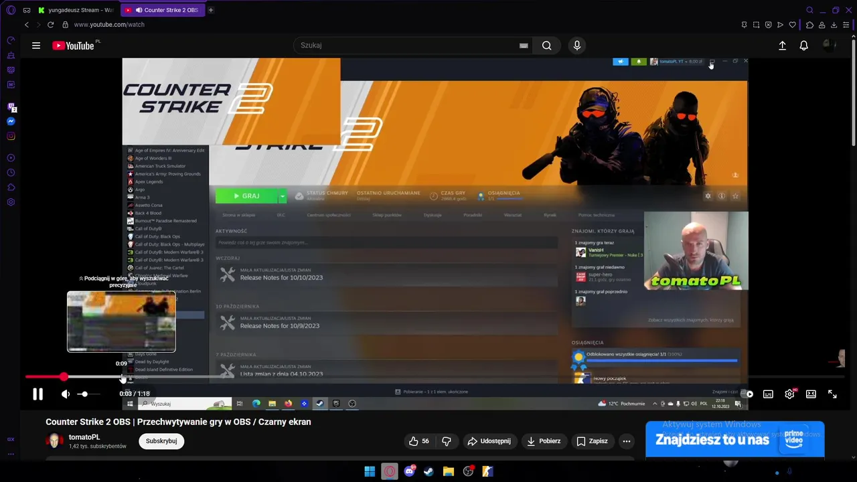Open Opera easy setup menu
The height and width of the screenshot is (482, 857).
coord(846,25)
